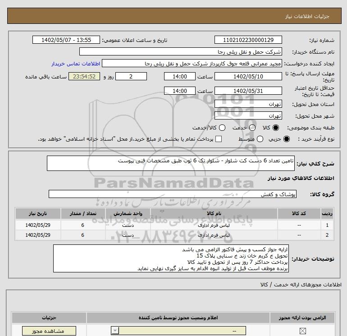
Task: Click header جزئیات اطلاعات نیاز
Action: (x=307, y=16)
